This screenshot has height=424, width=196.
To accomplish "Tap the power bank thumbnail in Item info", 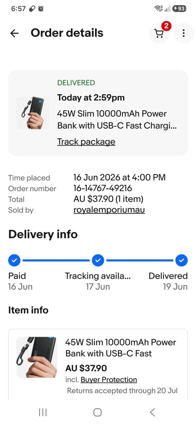I will [36, 357].
